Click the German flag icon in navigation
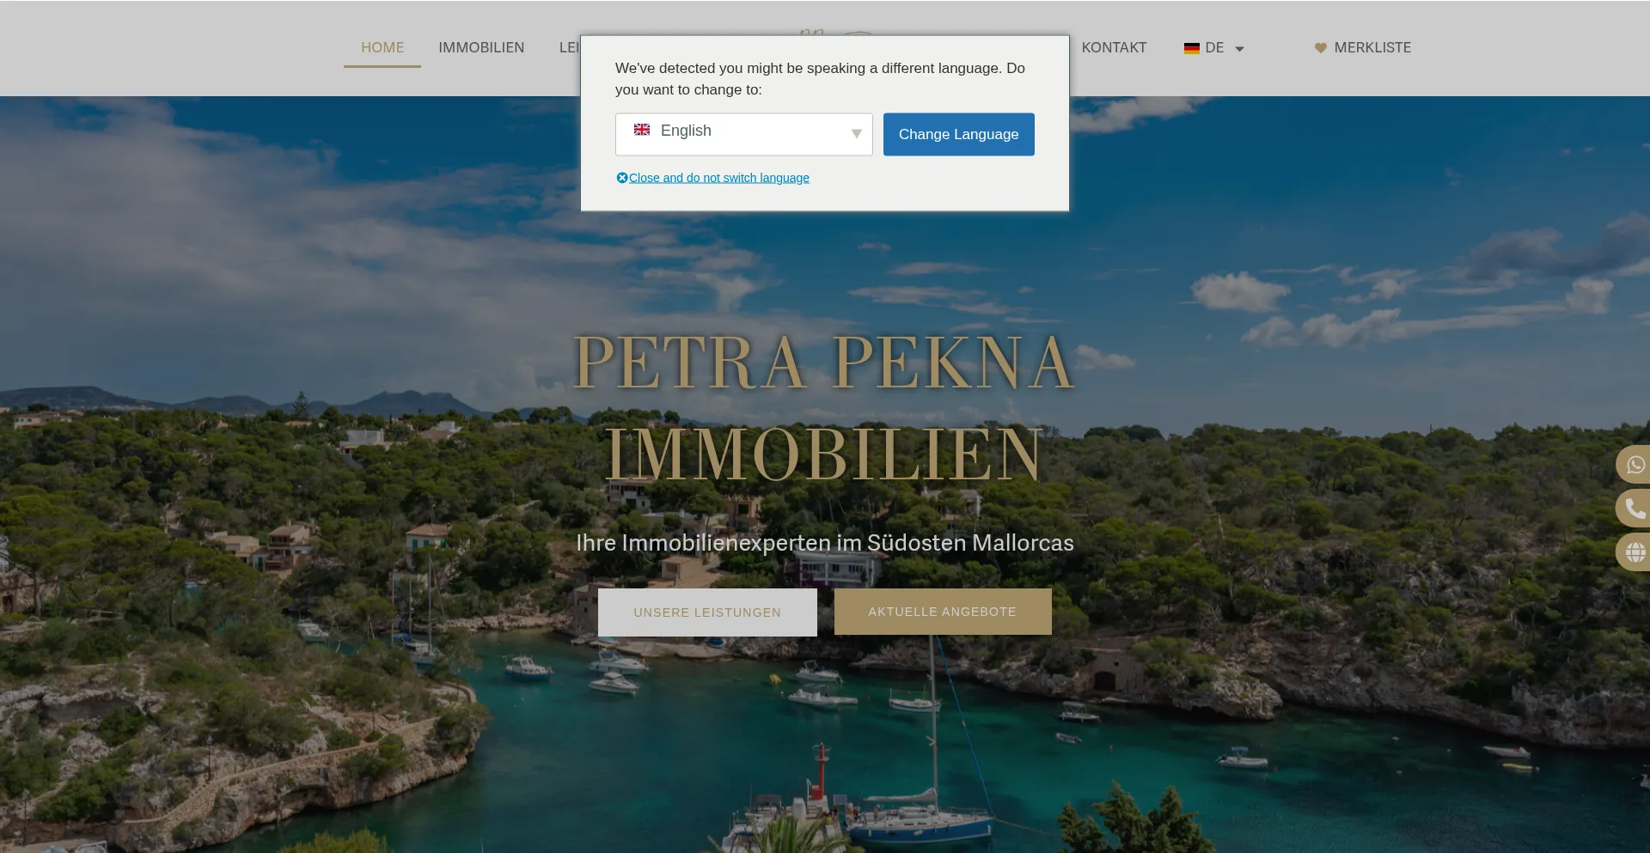1650x853 pixels. tap(1191, 48)
